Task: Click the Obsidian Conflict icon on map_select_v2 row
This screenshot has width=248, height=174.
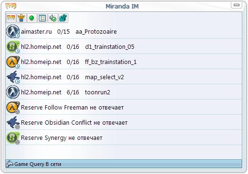Action: point(13,77)
